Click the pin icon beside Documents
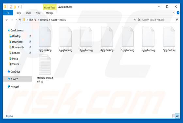Screen dimensions: 183x123 tap(30, 47)
